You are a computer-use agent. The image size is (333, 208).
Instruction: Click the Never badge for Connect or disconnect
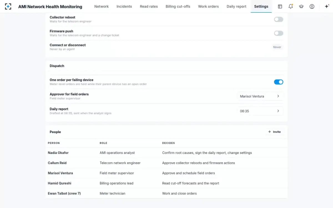tap(277, 47)
